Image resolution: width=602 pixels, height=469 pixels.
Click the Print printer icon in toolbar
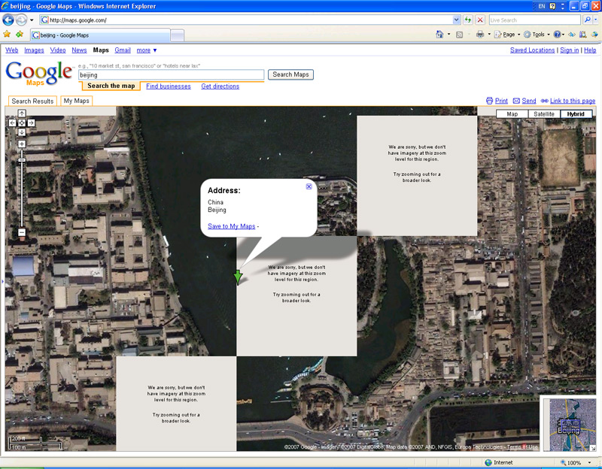pos(480,35)
